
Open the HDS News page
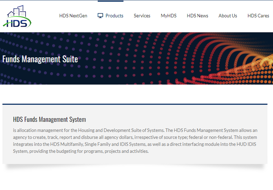coord(197,16)
